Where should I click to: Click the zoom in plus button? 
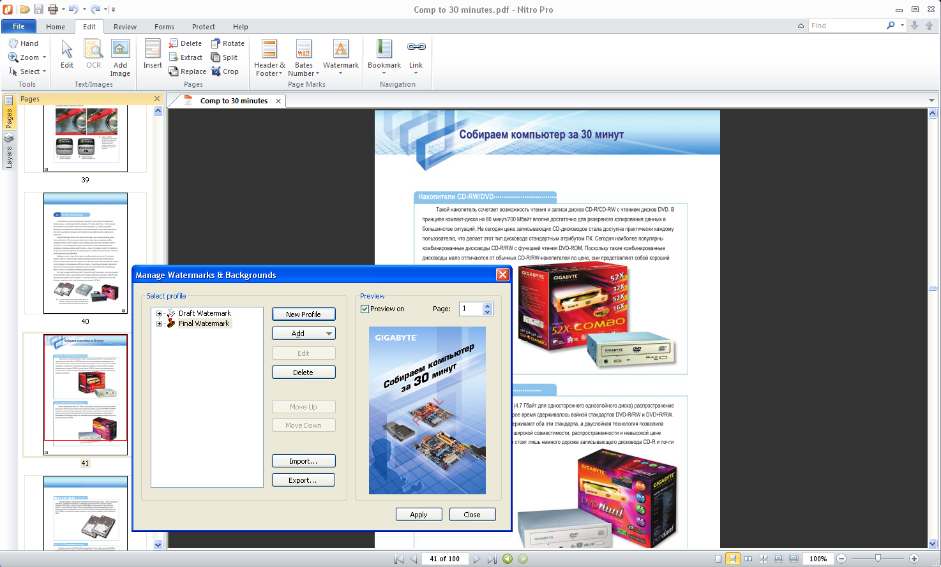pos(914,559)
